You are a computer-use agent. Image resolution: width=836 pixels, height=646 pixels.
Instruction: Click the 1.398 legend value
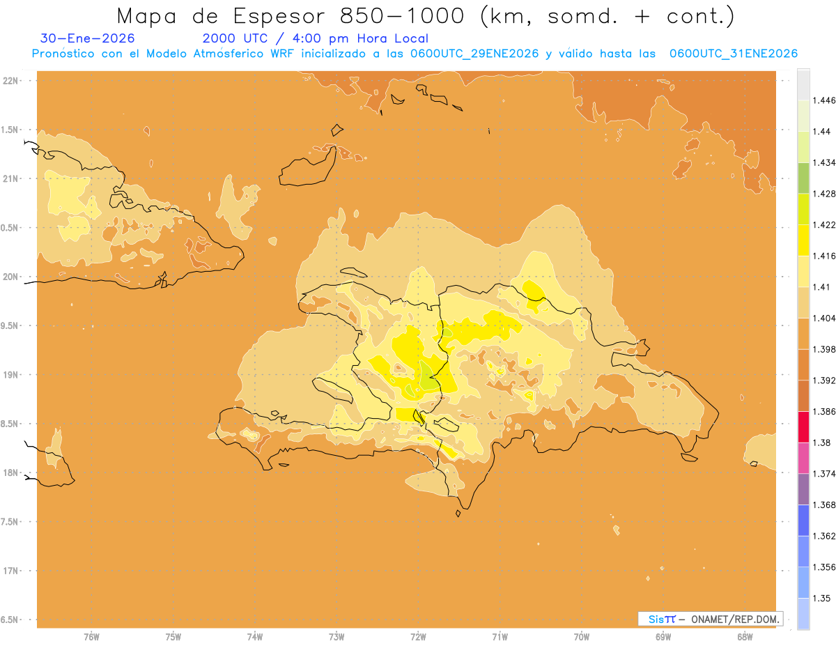(823, 349)
